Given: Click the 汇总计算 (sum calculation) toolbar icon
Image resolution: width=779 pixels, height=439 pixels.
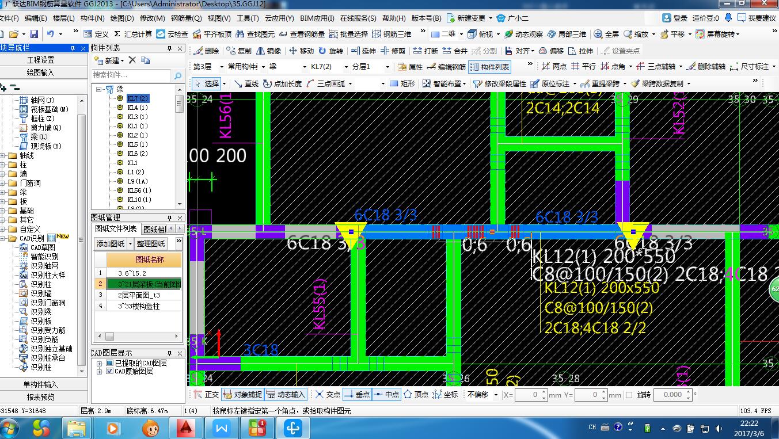Looking at the screenshot, I should tap(132, 35).
